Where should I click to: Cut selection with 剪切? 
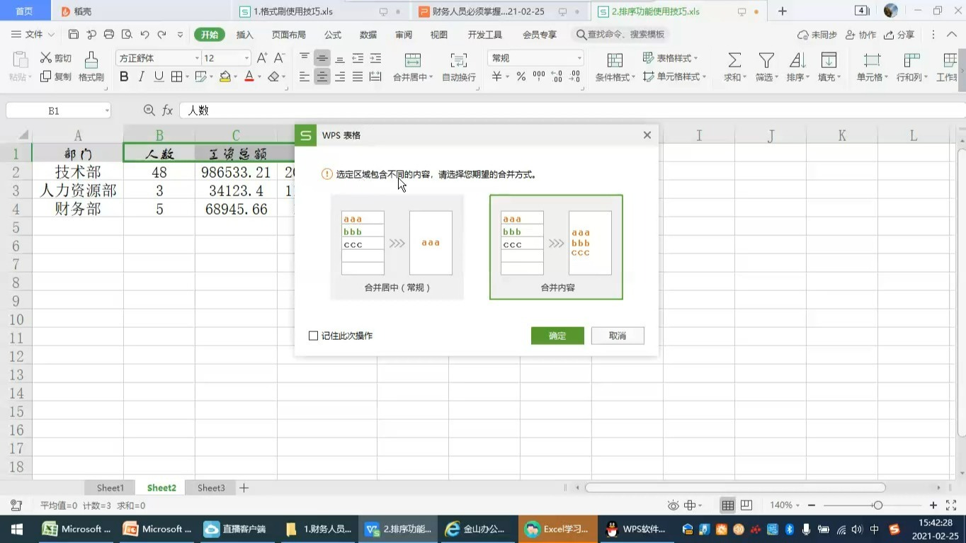tap(56, 58)
